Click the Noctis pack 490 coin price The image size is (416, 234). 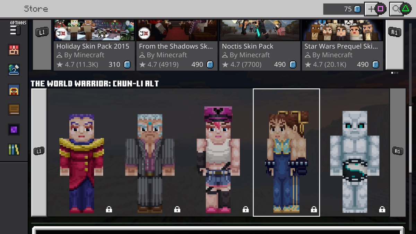(x=285, y=64)
